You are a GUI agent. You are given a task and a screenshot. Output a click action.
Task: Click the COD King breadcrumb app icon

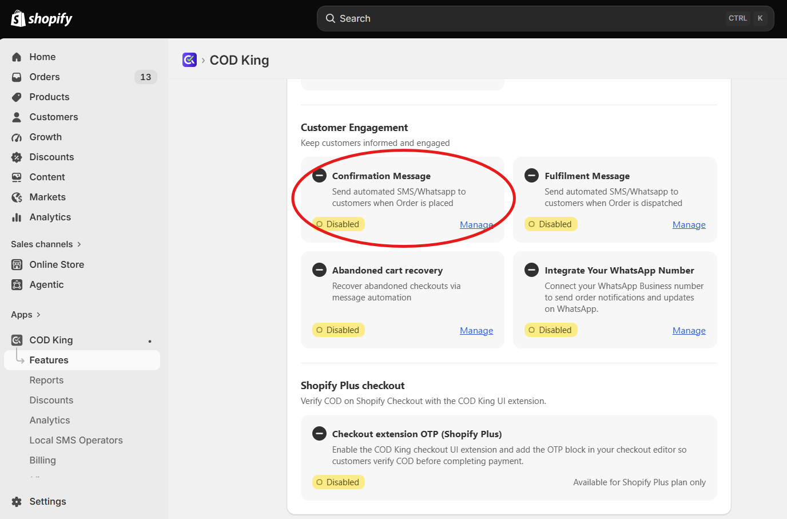(189, 60)
